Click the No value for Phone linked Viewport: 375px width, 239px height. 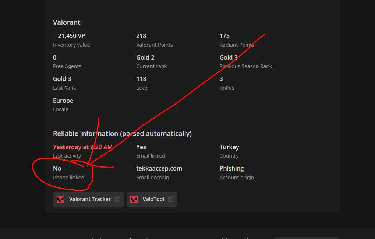point(57,168)
